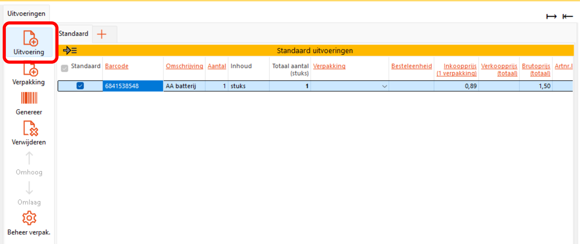This screenshot has height=244, width=580.
Task: Sort by Barcode column header
Action: (117, 66)
